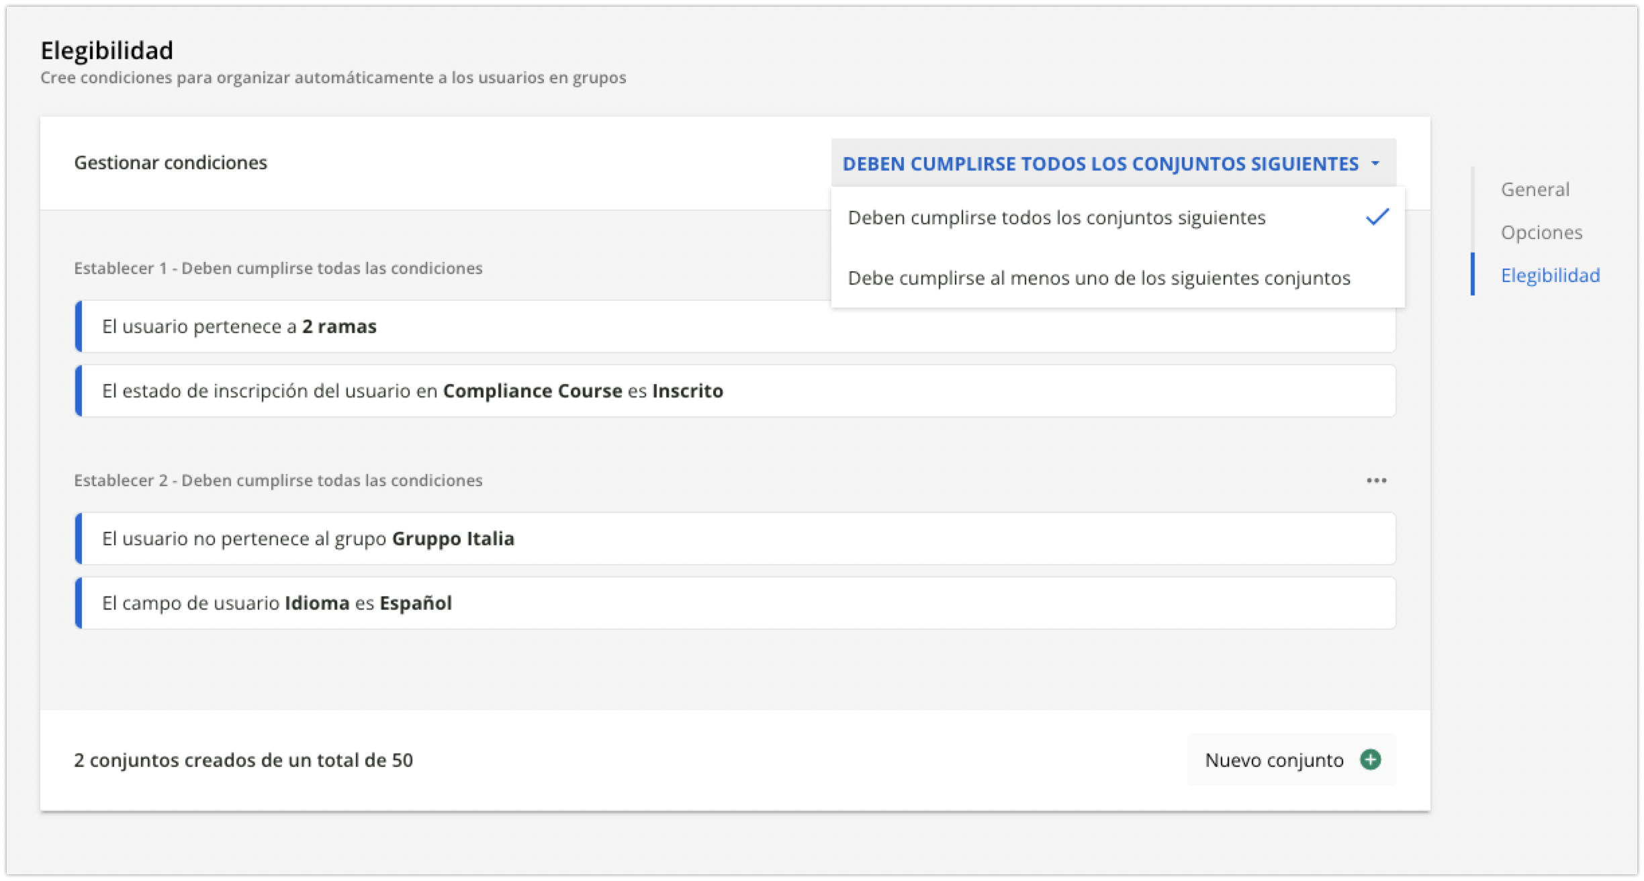Screen dimensions: 1644x881
Task: Click the 'Gestionar condiciones' label
Action: click(171, 163)
